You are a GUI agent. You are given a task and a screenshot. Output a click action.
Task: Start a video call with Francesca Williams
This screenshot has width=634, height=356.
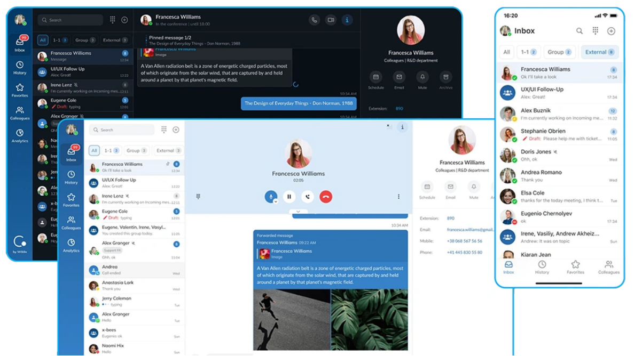(x=330, y=19)
